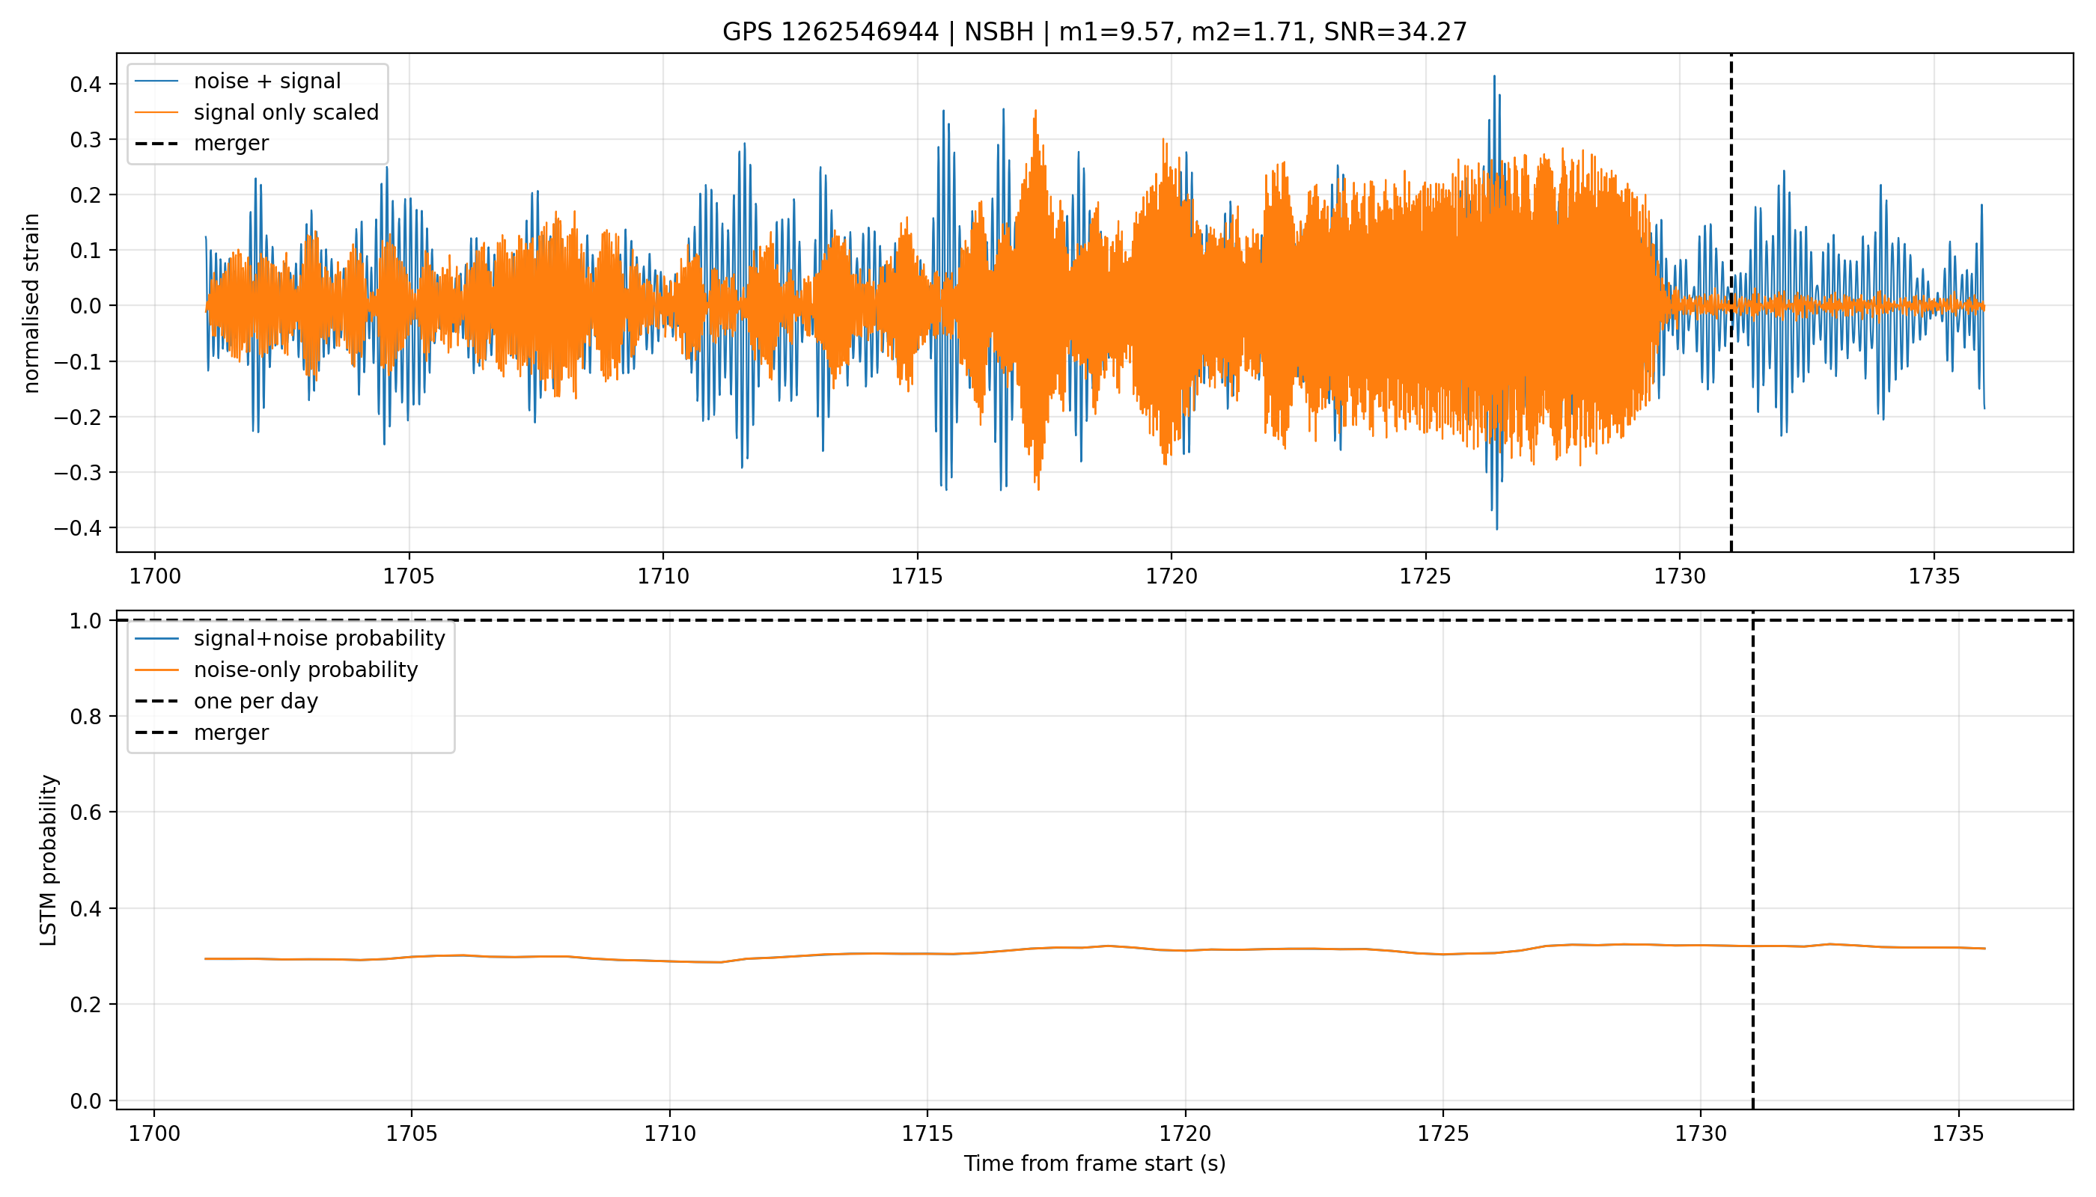This screenshot has width=2096, height=1197.
Task: Click the 'Time from frame start (s)' label
Action: 1094,1164
